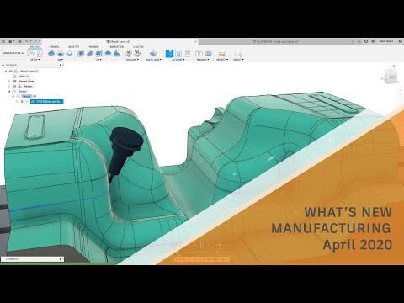Viewport: 404px width, 303px height.
Task: Click the second icon in the Setup group
Action: 40,53
